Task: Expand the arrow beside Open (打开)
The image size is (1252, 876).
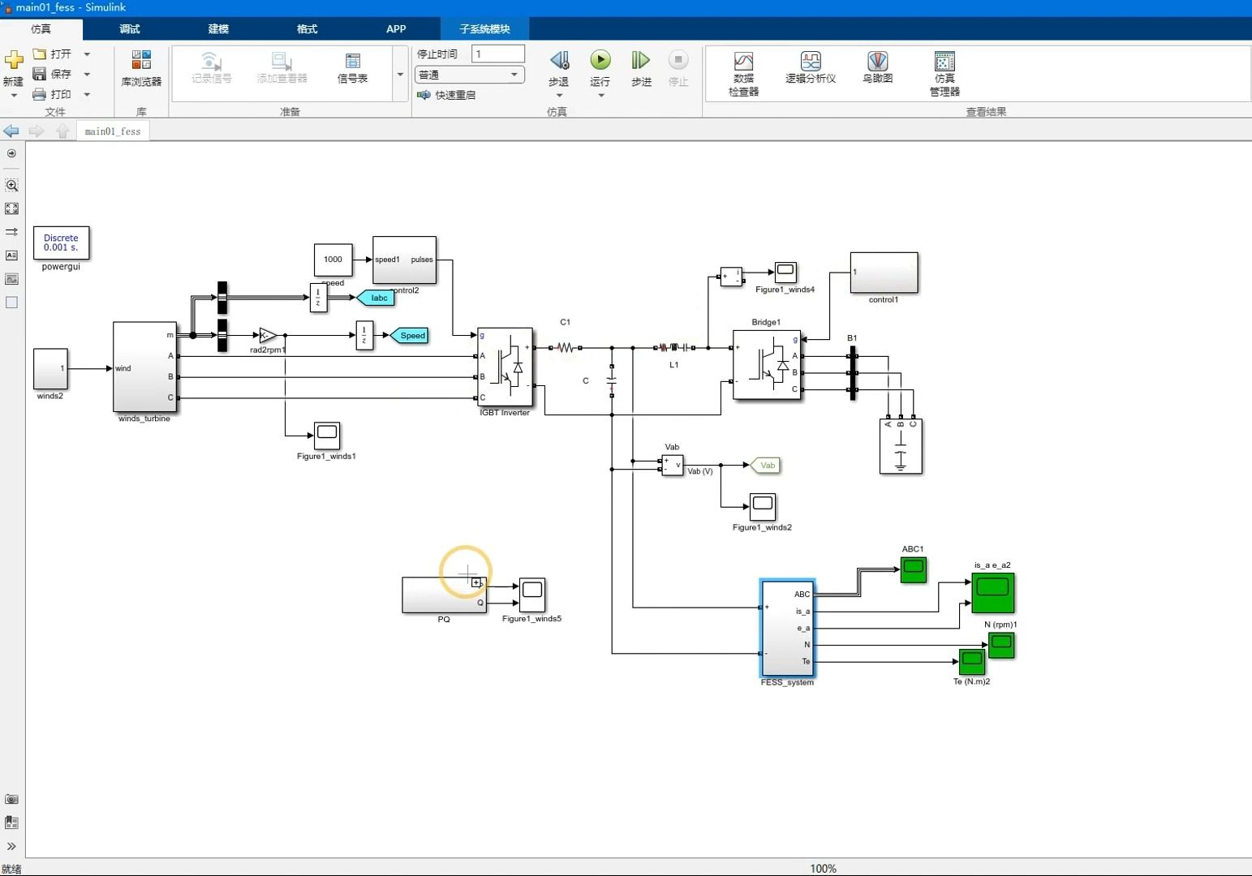Action: (87, 54)
